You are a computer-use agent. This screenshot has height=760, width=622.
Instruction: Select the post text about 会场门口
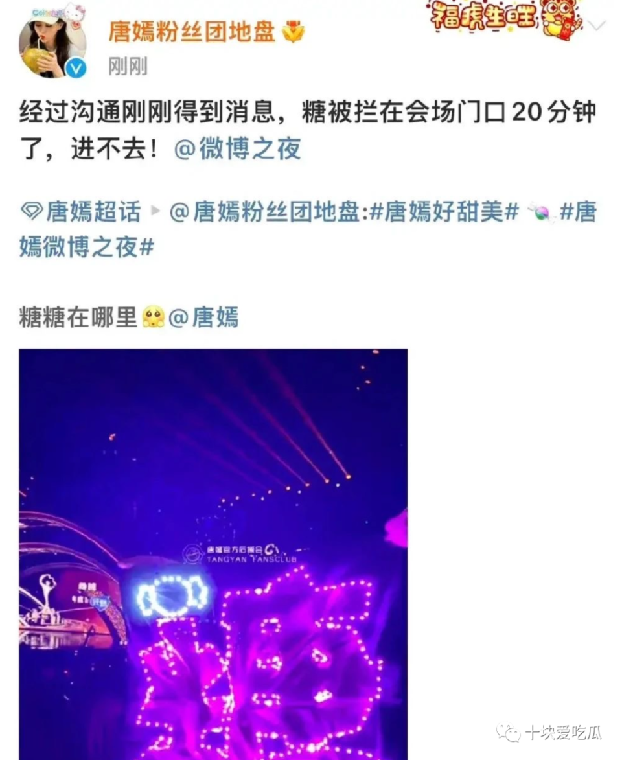point(308,130)
